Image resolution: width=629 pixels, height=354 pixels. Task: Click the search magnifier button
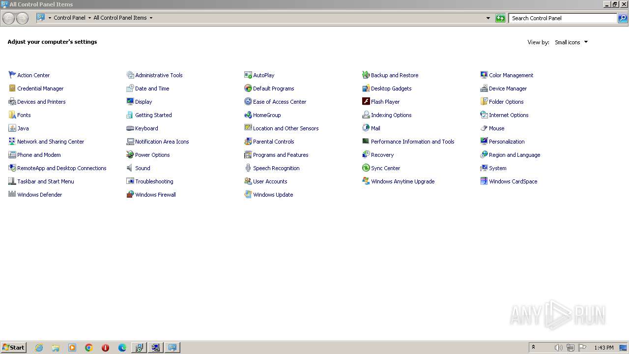tap(623, 18)
